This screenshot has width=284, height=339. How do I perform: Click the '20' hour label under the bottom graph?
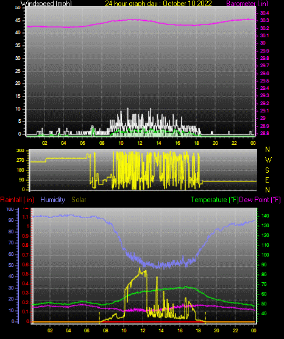point(216,330)
